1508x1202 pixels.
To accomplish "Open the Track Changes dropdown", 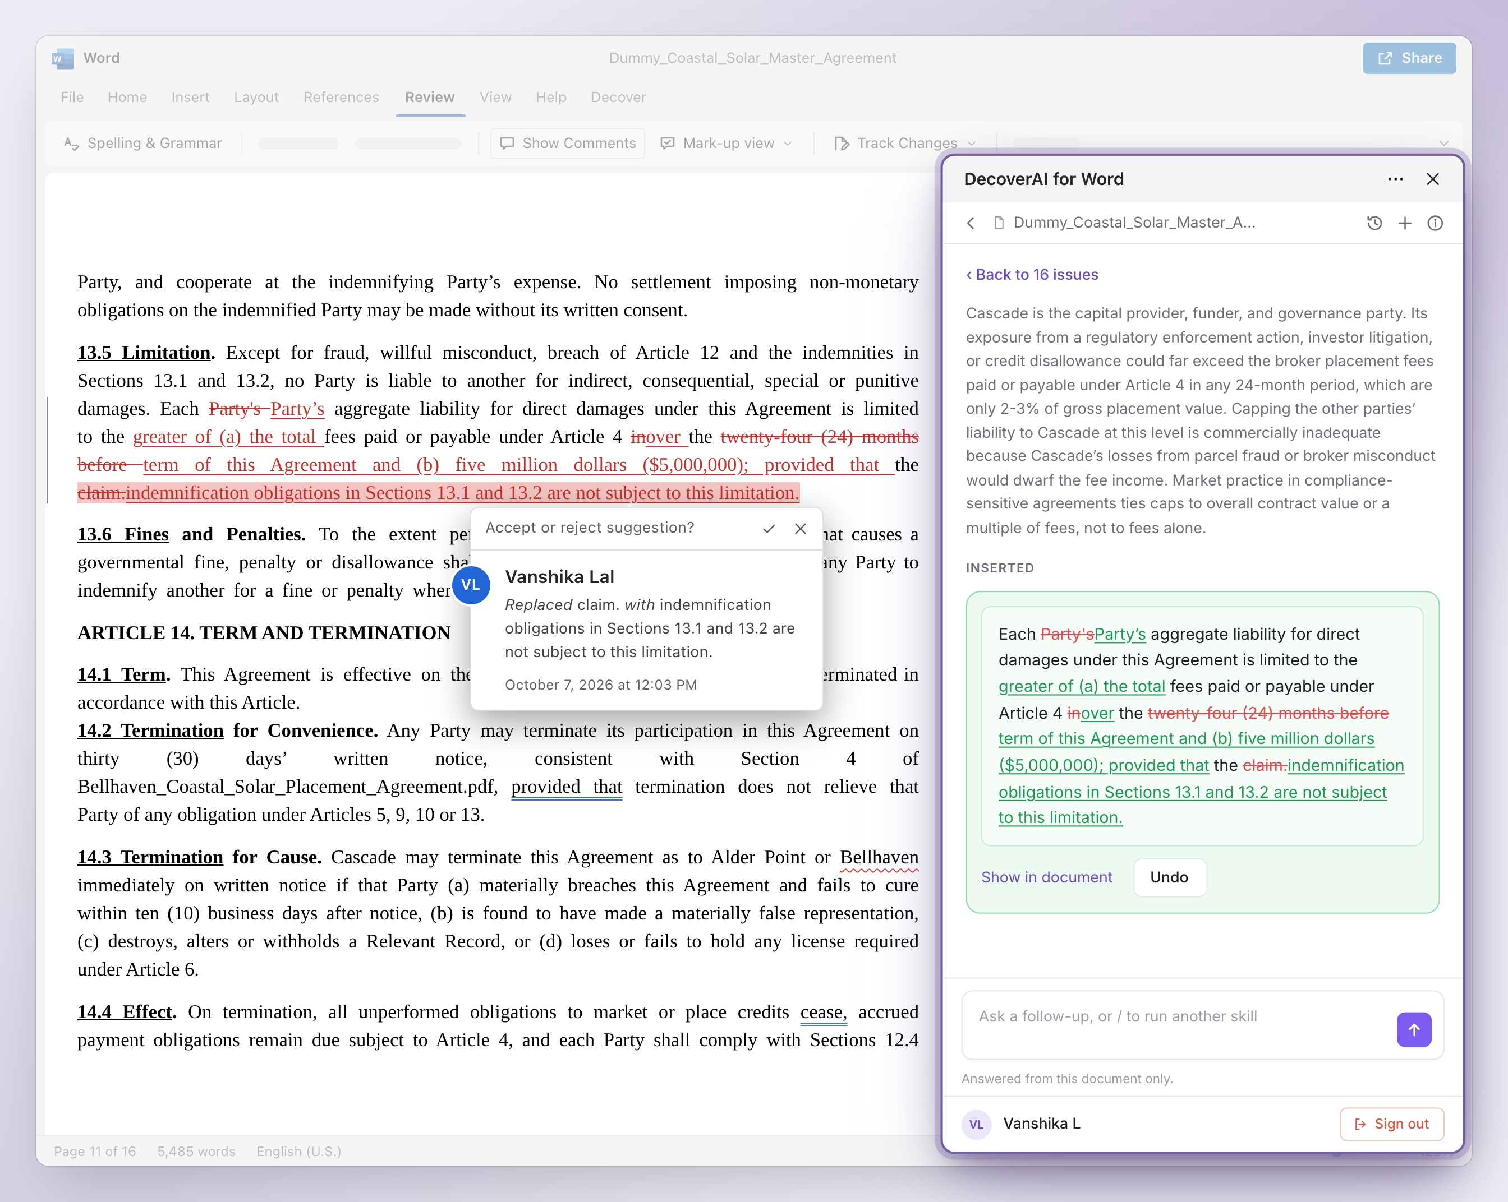I will [905, 144].
